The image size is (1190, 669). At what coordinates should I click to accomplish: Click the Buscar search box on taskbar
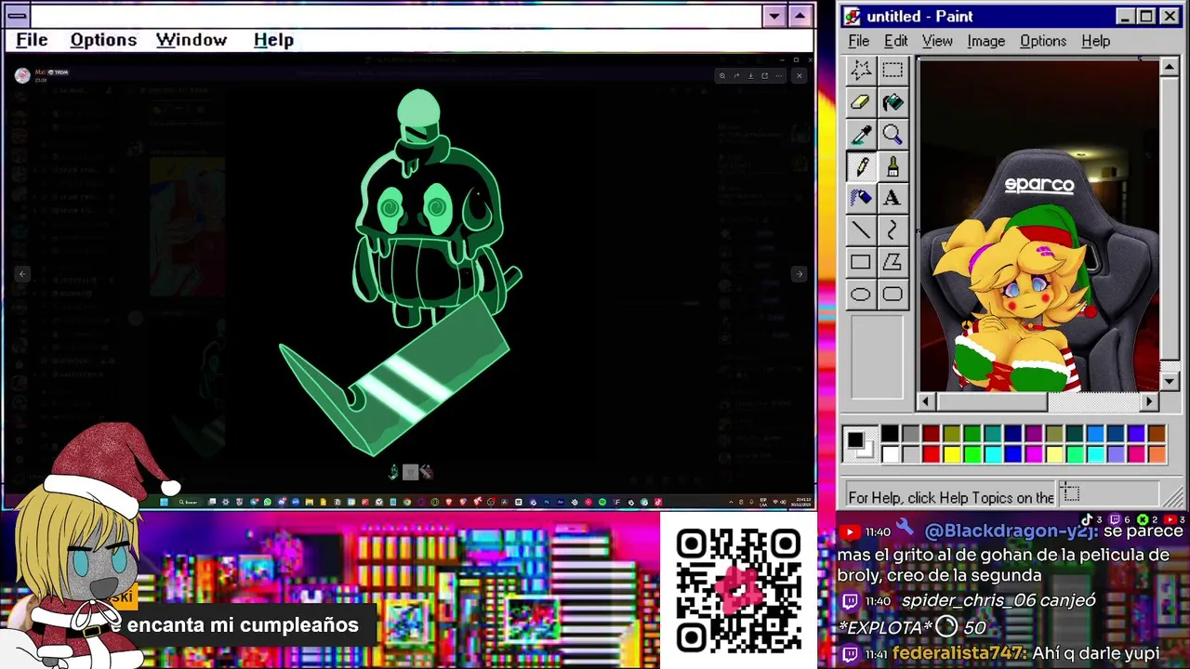[189, 502]
